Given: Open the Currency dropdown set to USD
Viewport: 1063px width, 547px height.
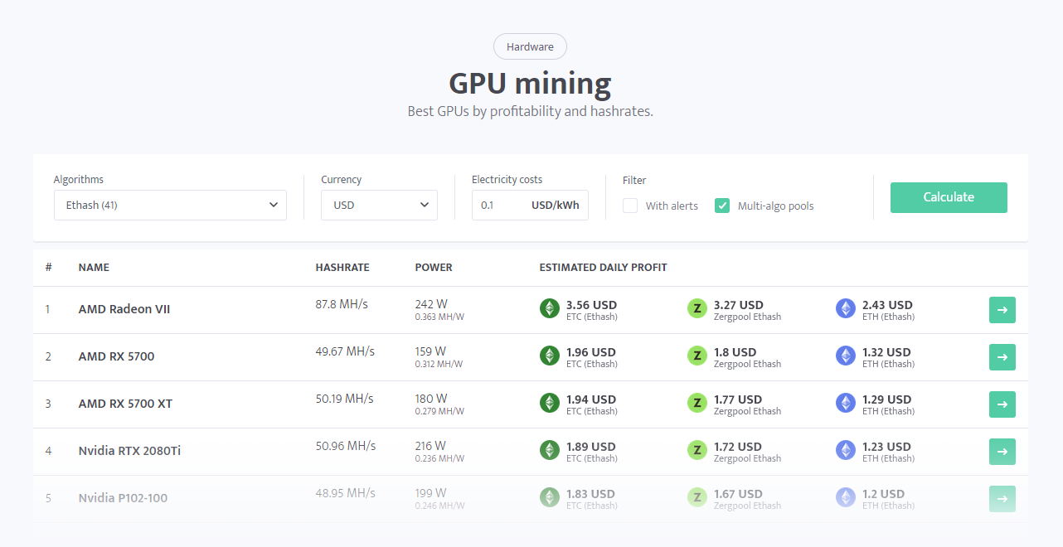Looking at the screenshot, I should 379,205.
